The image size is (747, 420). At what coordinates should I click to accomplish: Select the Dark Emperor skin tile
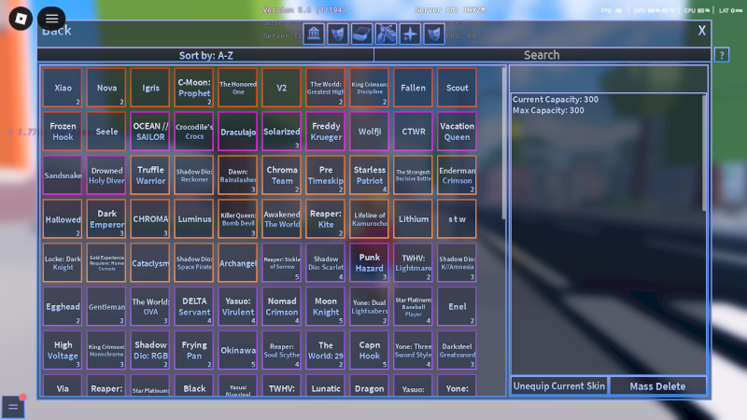[x=107, y=219]
